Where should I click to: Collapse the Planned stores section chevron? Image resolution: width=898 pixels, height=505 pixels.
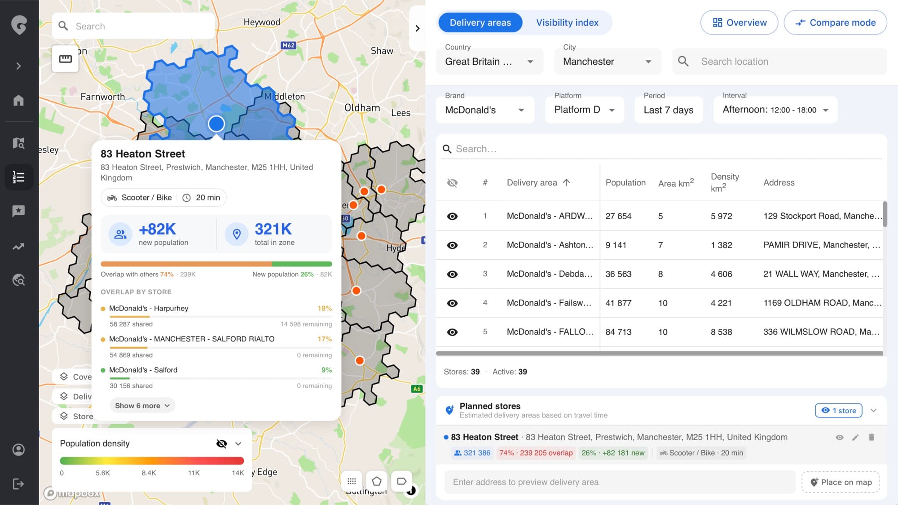(x=873, y=410)
